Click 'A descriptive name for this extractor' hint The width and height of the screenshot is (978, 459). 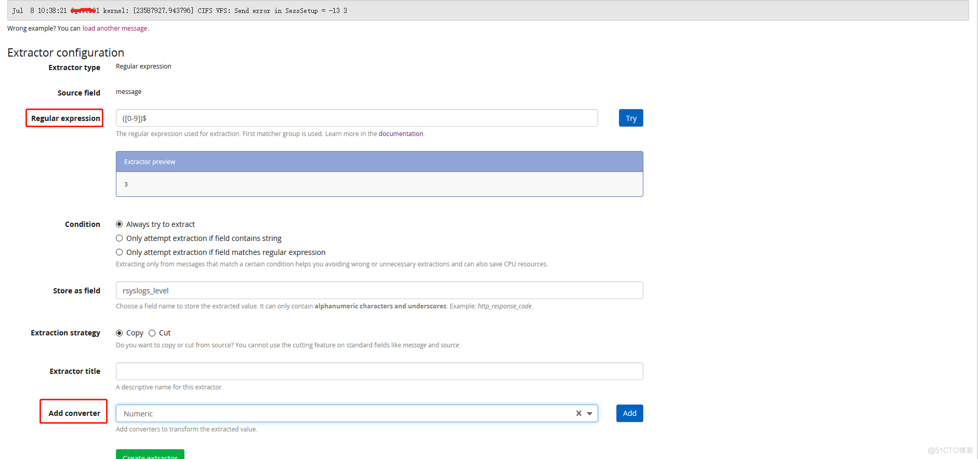[x=169, y=387]
